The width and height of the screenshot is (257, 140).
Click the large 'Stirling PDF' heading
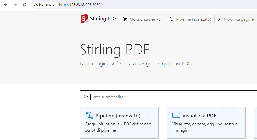coord(115,50)
